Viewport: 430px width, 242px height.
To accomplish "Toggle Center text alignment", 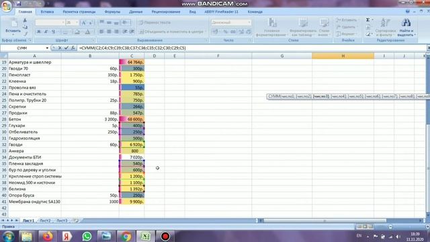I will point(109,32).
